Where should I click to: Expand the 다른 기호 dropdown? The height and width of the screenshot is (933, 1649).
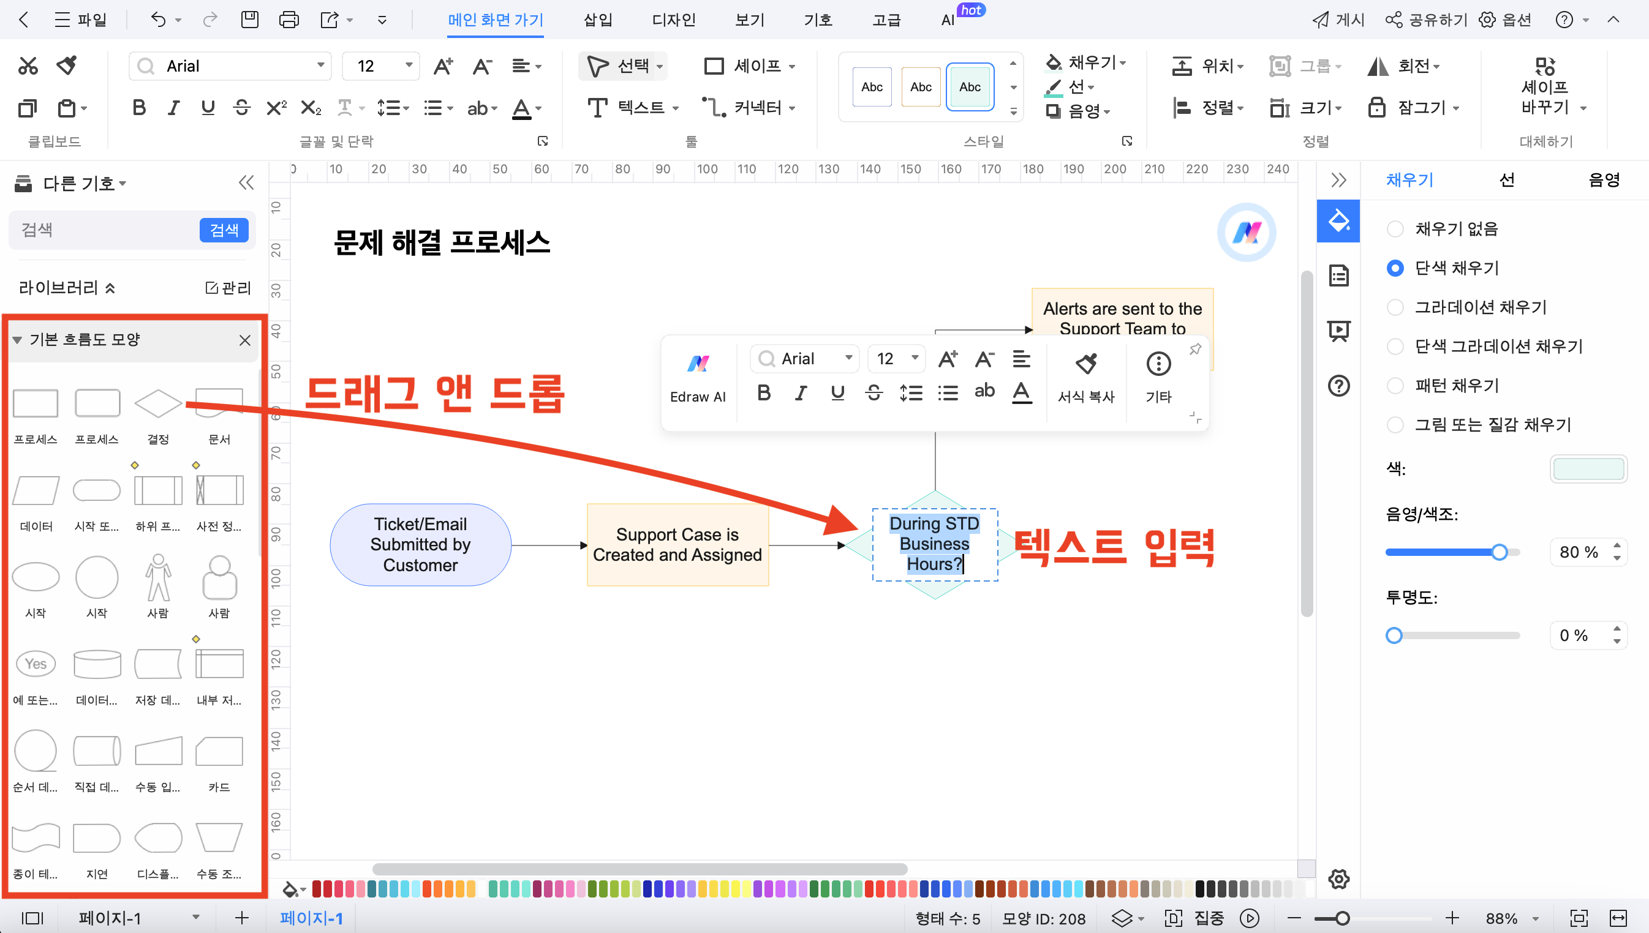(x=122, y=184)
